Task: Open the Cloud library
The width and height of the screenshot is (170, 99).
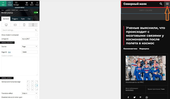Action: [10, 3]
